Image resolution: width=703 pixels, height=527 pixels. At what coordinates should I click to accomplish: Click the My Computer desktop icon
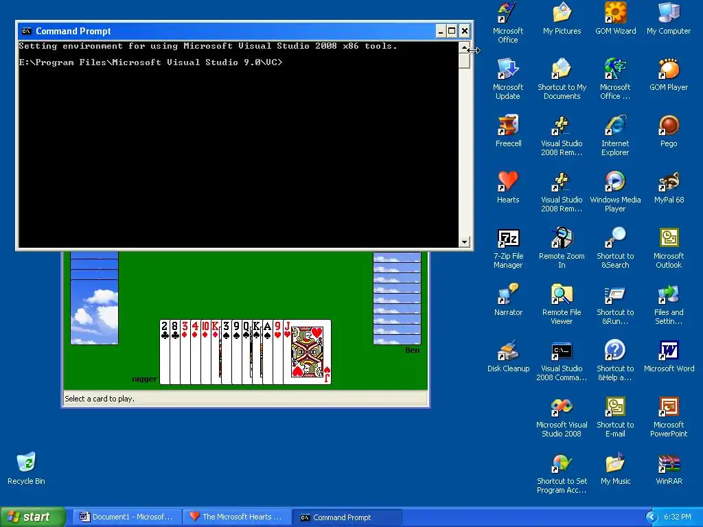669,19
